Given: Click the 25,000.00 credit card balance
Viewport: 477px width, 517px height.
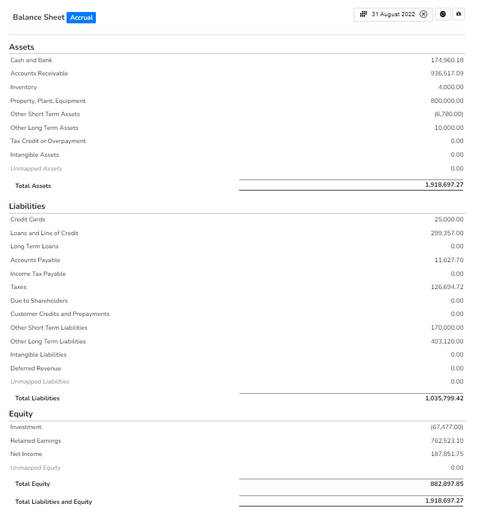Looking at the screenshot, I should [x=449, y=219].
